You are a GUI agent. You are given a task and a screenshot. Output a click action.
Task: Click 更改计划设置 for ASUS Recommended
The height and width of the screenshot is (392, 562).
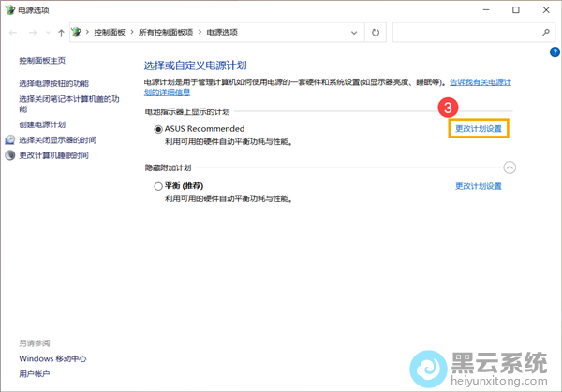pos(478,128)
